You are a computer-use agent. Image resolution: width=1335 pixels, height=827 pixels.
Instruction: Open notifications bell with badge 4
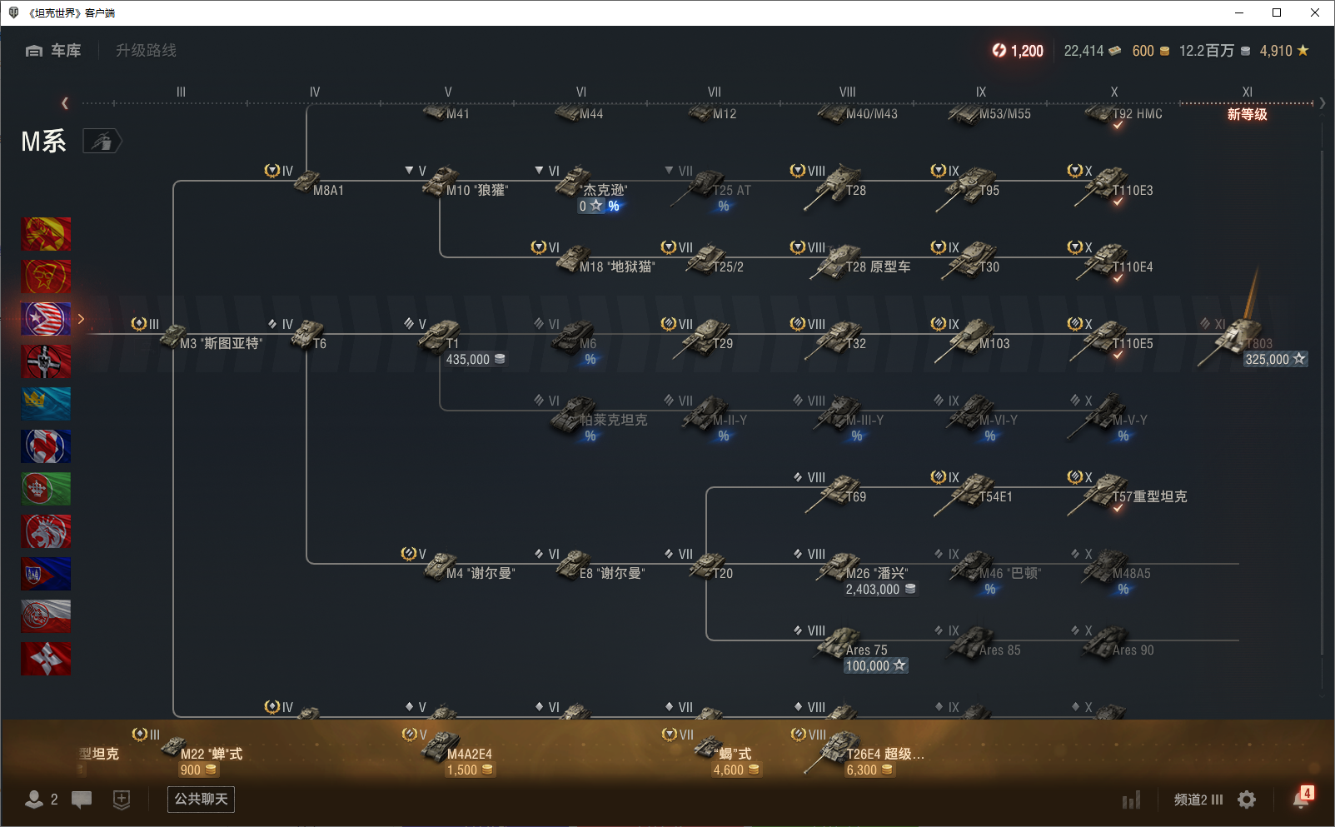click(x=1303, y=797)
